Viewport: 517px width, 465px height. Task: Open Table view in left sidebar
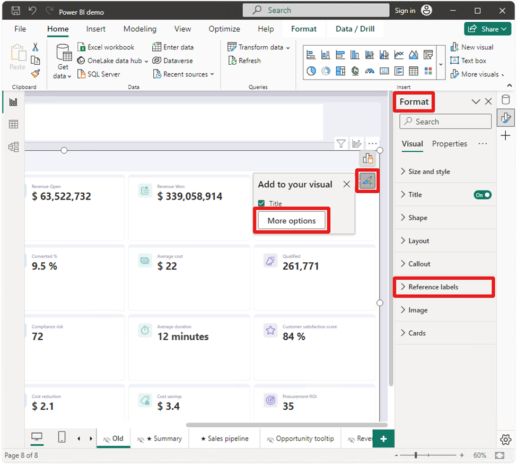[x=13, y=124]
